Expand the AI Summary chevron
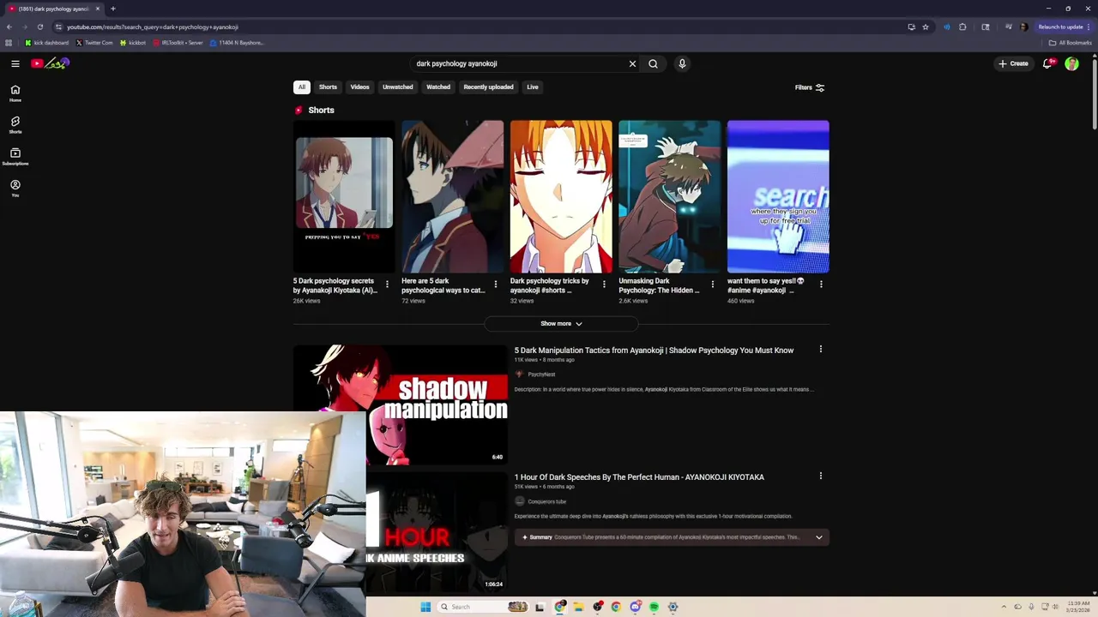 [819, 537]
